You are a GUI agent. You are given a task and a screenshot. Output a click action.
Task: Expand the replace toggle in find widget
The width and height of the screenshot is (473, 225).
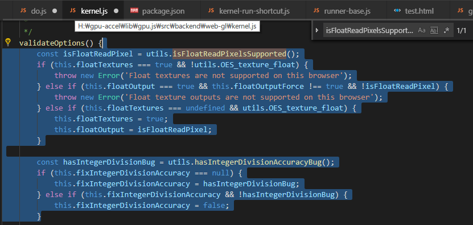pyautogui.click(x=316, y=30)
